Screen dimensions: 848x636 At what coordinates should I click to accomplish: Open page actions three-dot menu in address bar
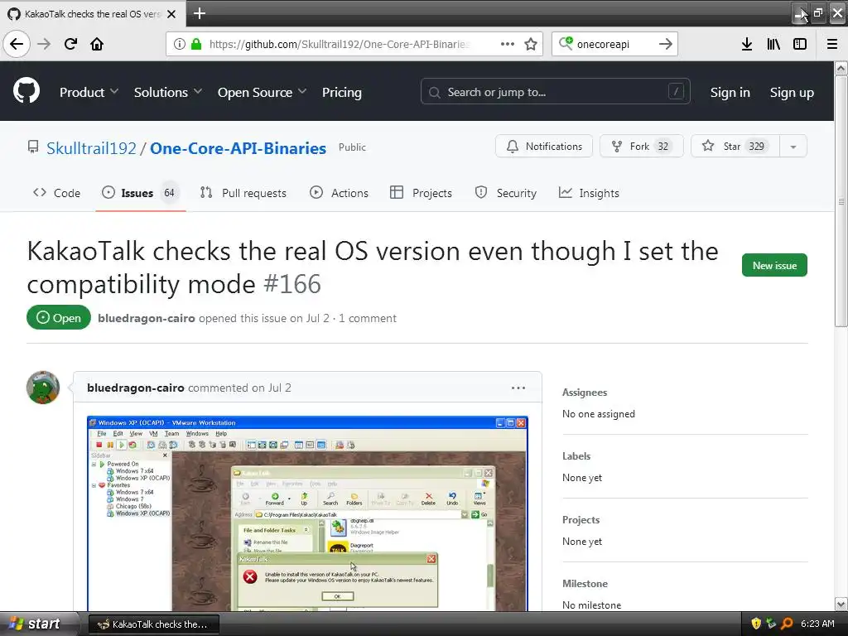tap(508, 44)
